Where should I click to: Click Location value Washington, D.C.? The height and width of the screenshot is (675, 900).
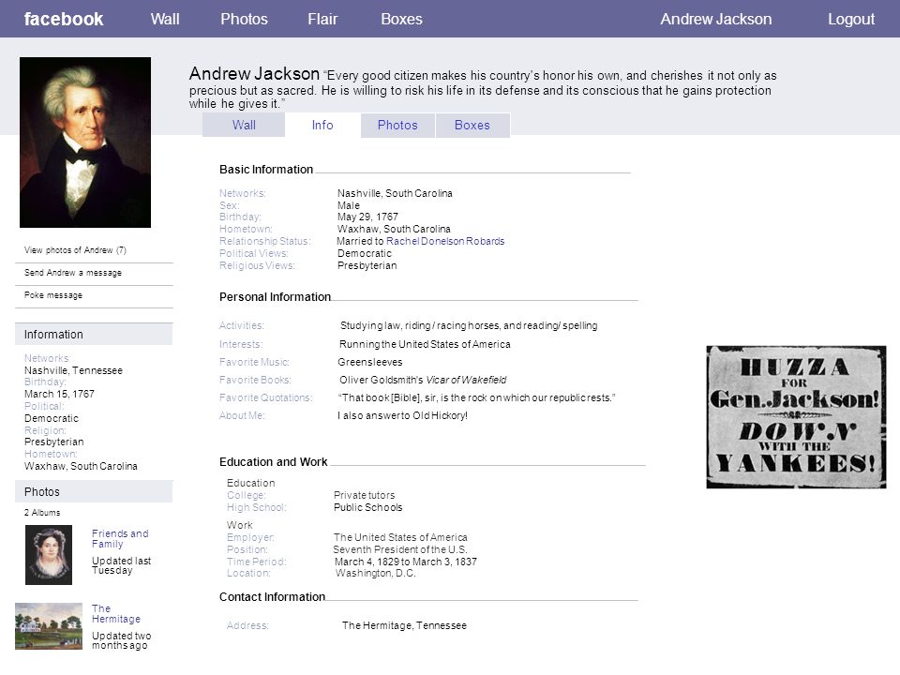coord(375,573)
